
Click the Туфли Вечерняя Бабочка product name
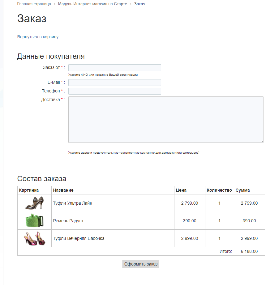pos(79,238)
